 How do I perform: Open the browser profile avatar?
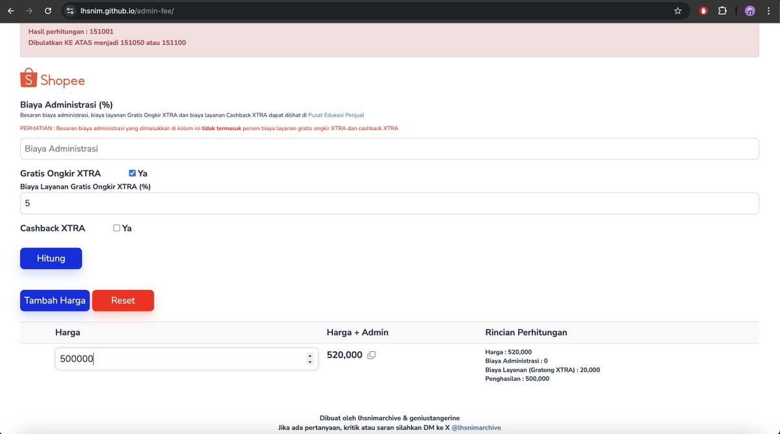[x=750, y=11]
